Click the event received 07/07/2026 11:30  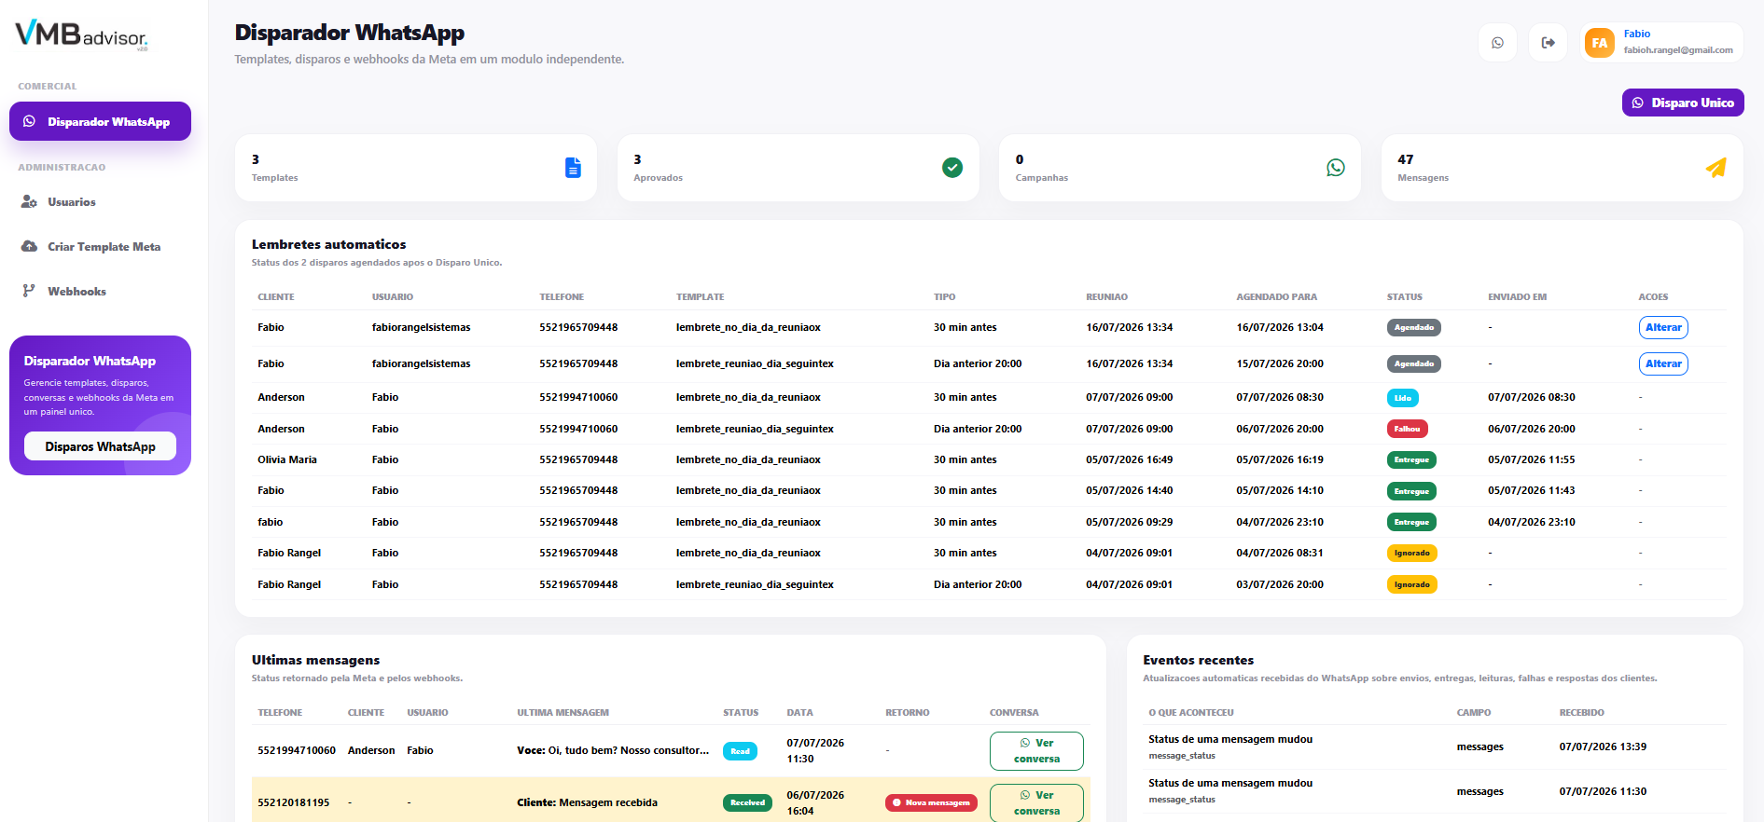[1437, 791]
